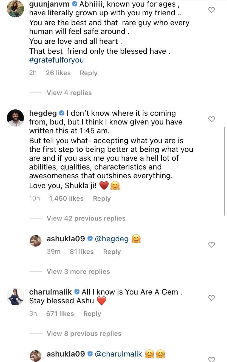
Task: Tap ashukla09's avatar beside the @hegdeg reply
Action: [36, 241]
